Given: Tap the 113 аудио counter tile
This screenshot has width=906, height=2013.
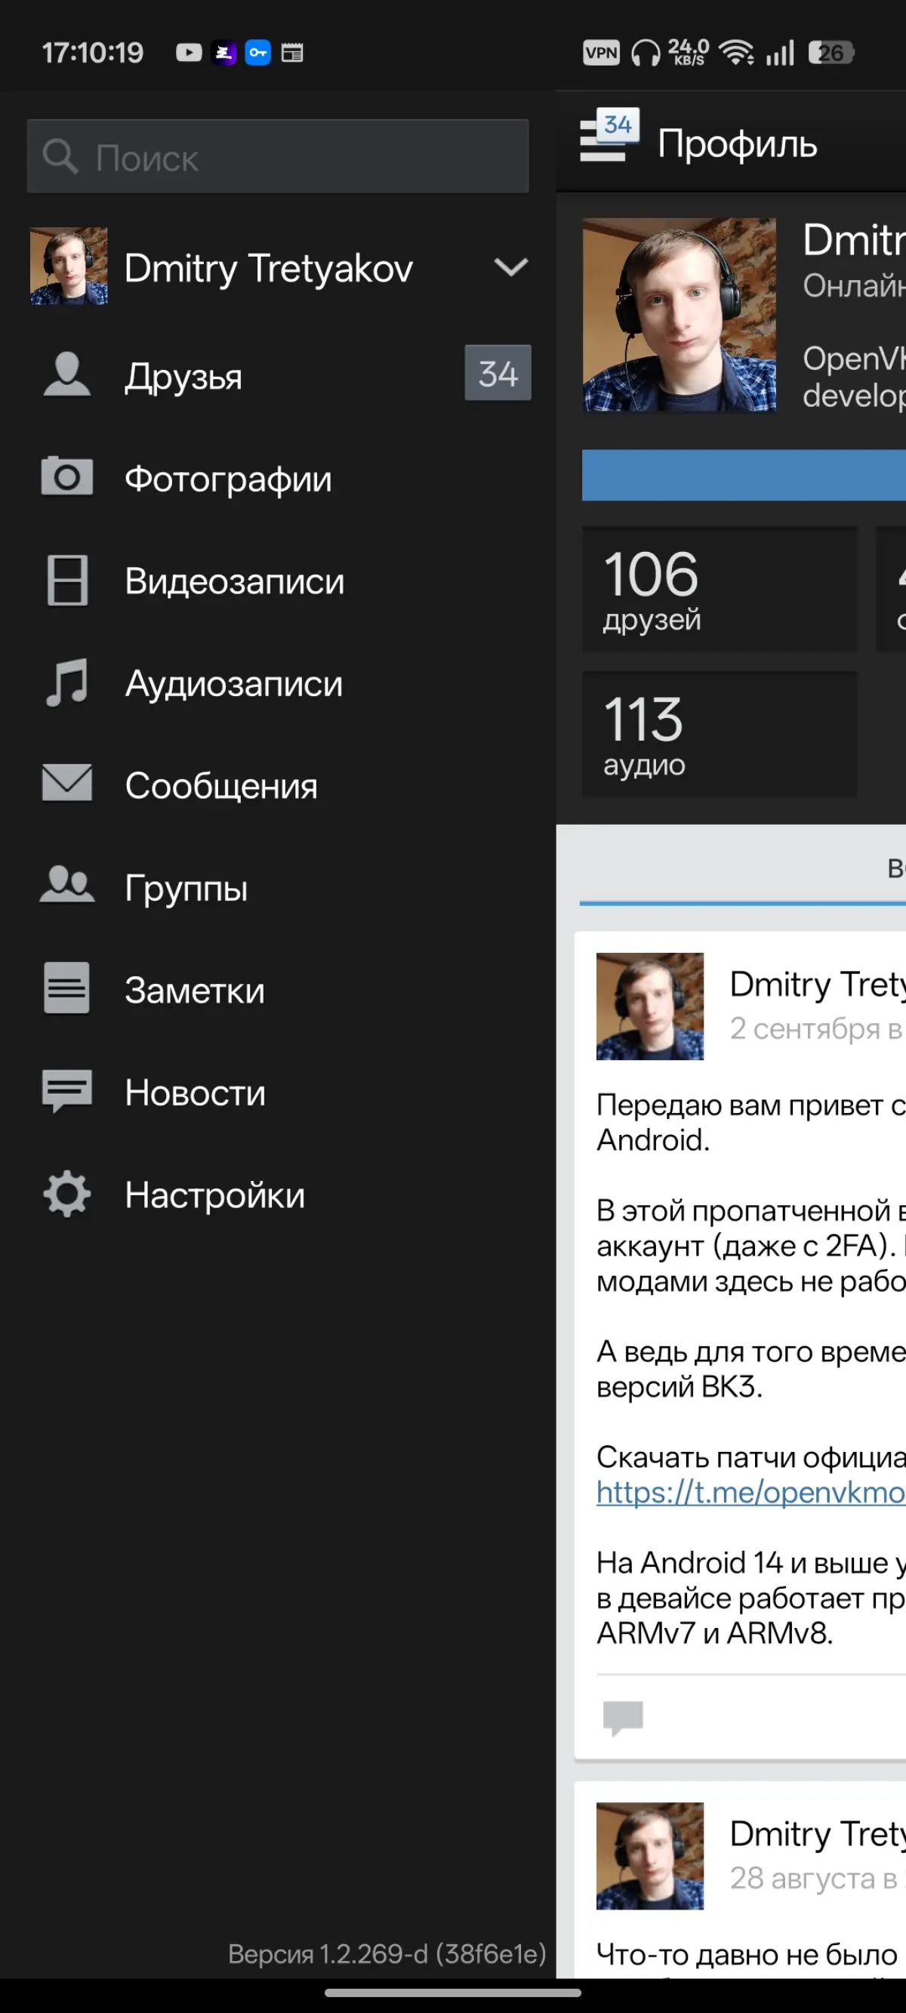Looking at the screenshot, I should (720, 734).
